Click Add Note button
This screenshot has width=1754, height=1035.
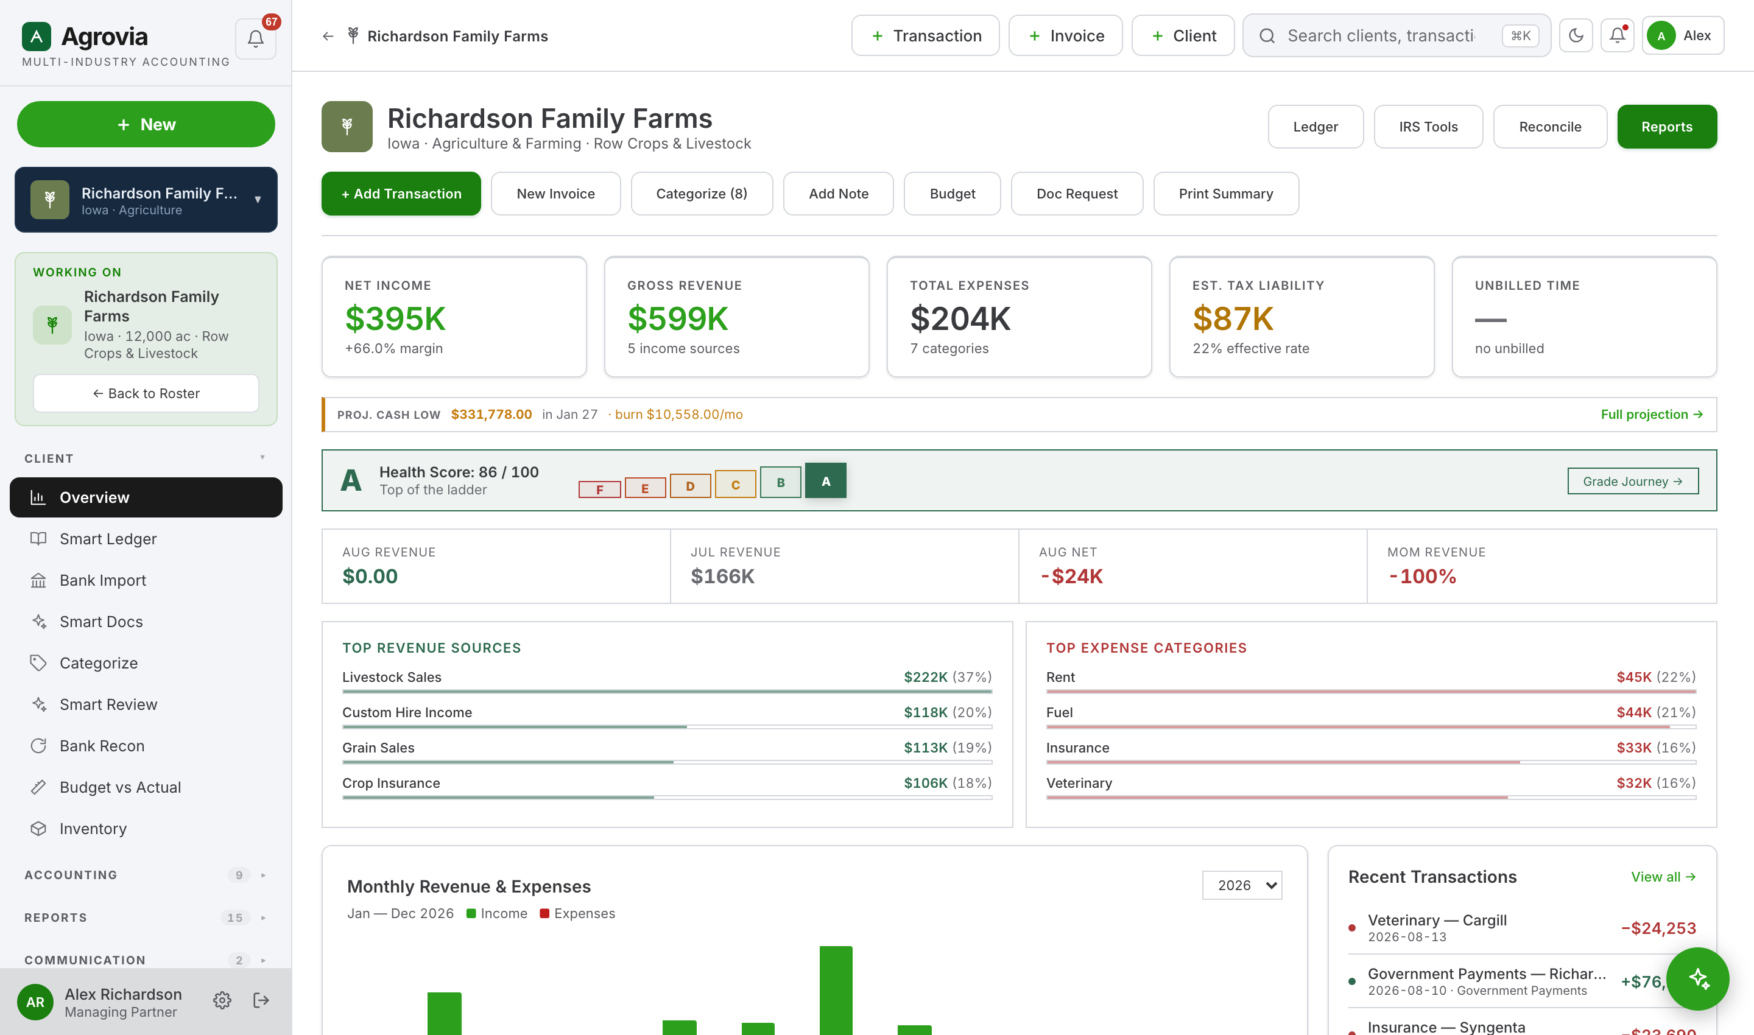click(838, 194)
